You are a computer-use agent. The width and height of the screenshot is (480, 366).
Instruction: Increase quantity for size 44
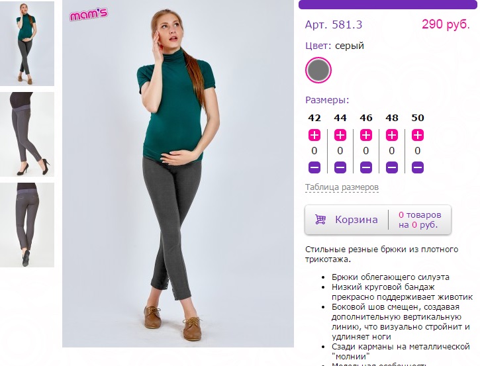pos(340,135)
